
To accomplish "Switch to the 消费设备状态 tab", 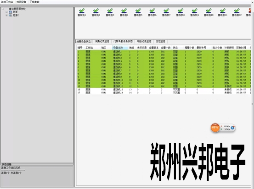I will point(84,42).
